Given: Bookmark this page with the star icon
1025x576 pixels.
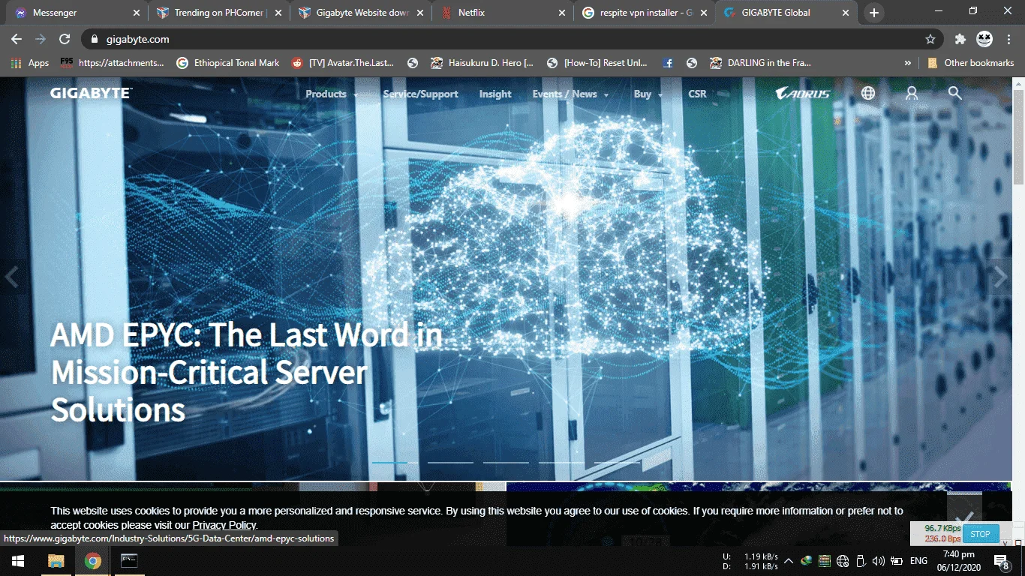Looking at the screenshot, I should (x=930, y=39).
